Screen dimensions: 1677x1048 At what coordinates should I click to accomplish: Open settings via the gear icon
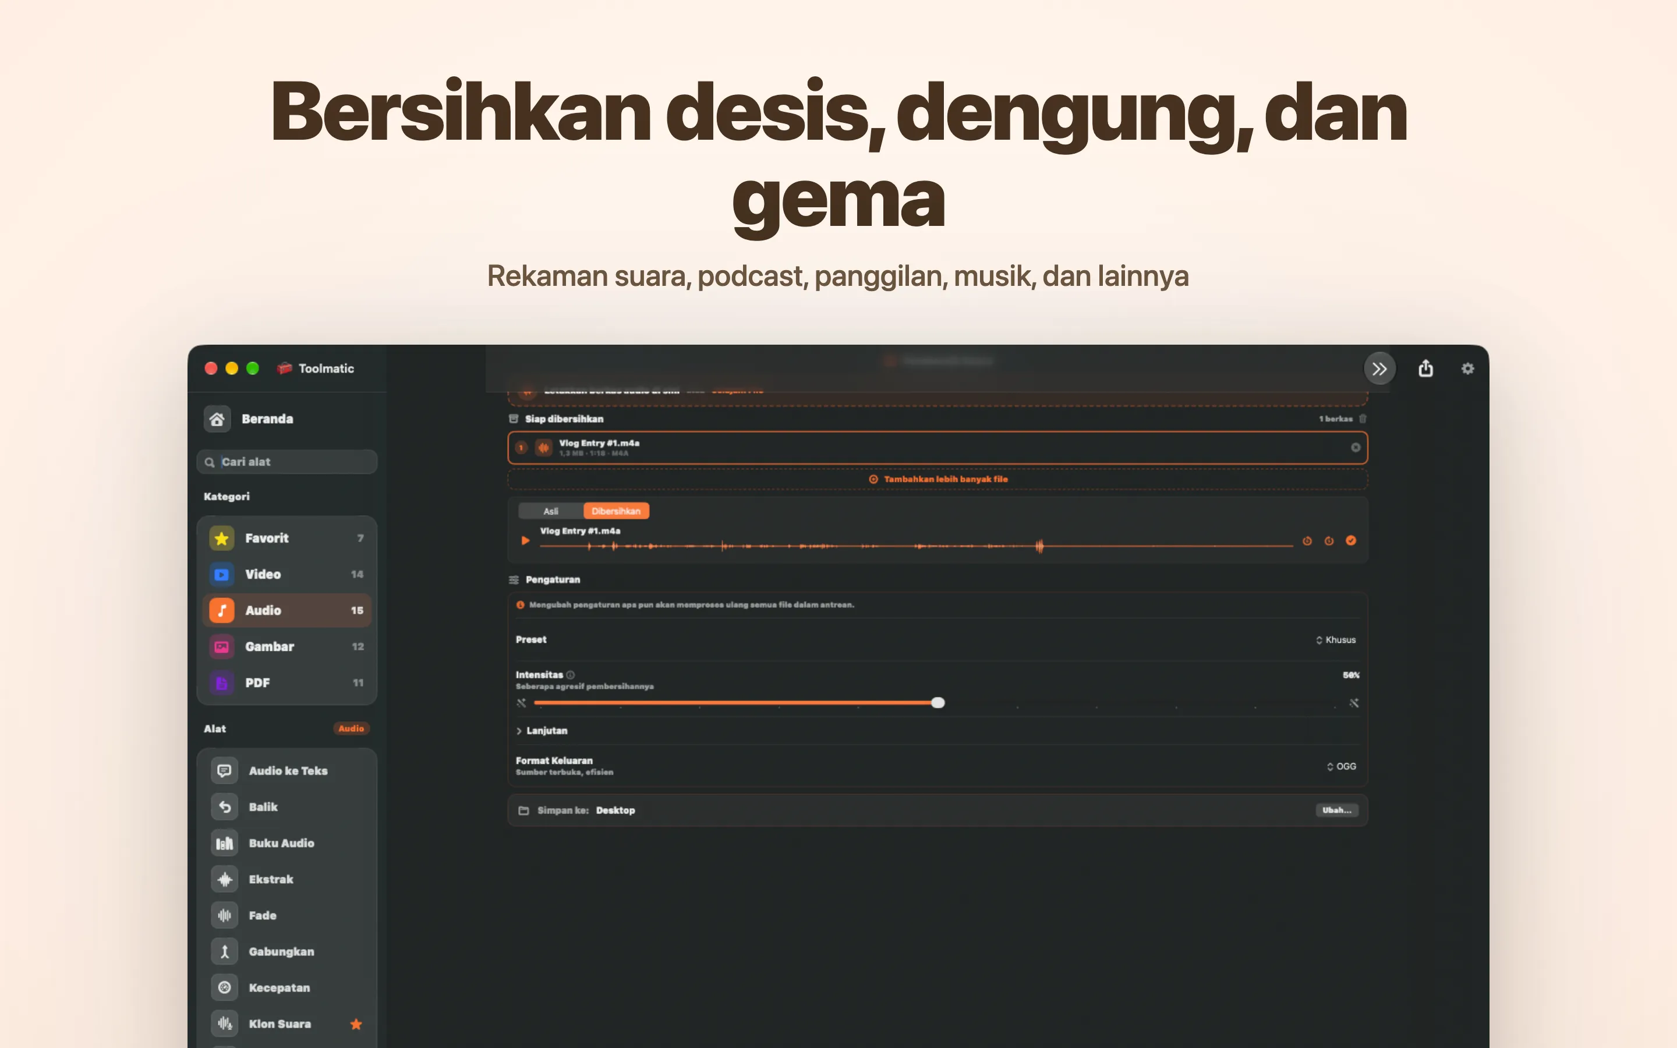pyautogui.click(x=1468, y=369)
